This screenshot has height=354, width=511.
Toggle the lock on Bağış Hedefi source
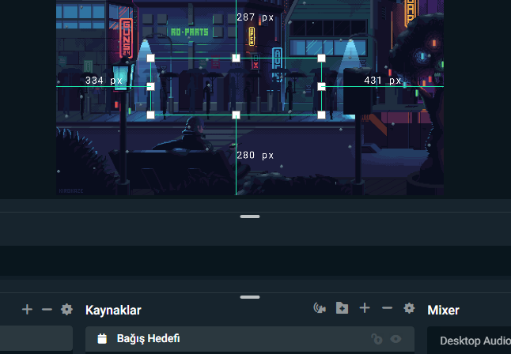pos(377,339)
